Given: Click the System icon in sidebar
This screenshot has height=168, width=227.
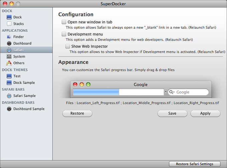Looking at the screenshot, I should (9, 56).
